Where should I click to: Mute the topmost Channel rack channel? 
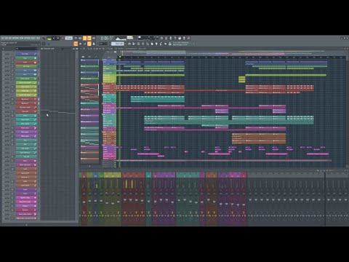point(4,54)
